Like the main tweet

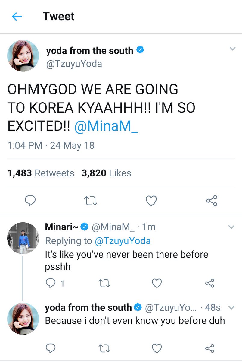[x=151, y=201]
